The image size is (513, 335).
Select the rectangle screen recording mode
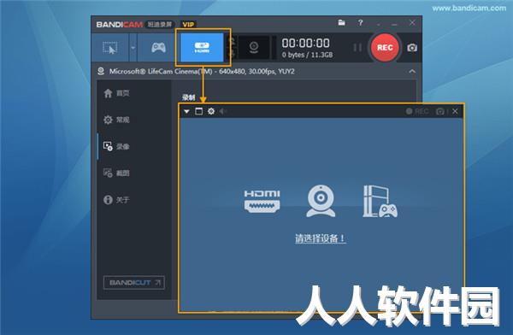click(x=110, y=48)
